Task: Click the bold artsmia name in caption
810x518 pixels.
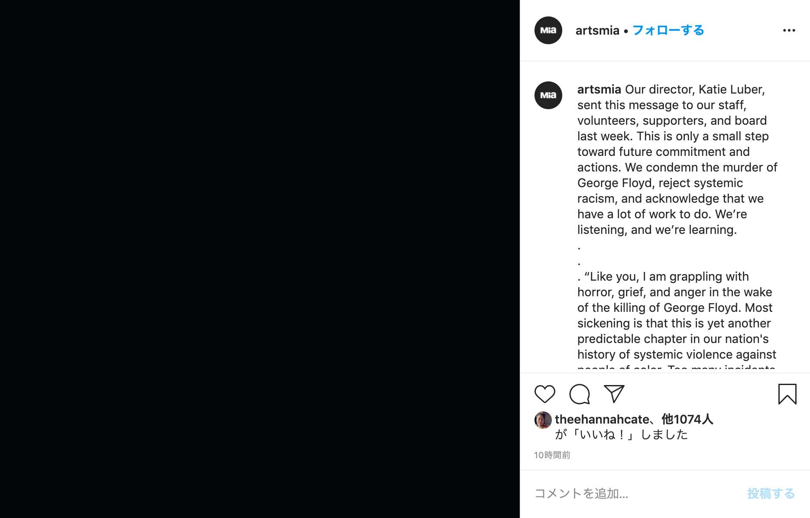Action: pyautogui.click(x=599, y=89)
